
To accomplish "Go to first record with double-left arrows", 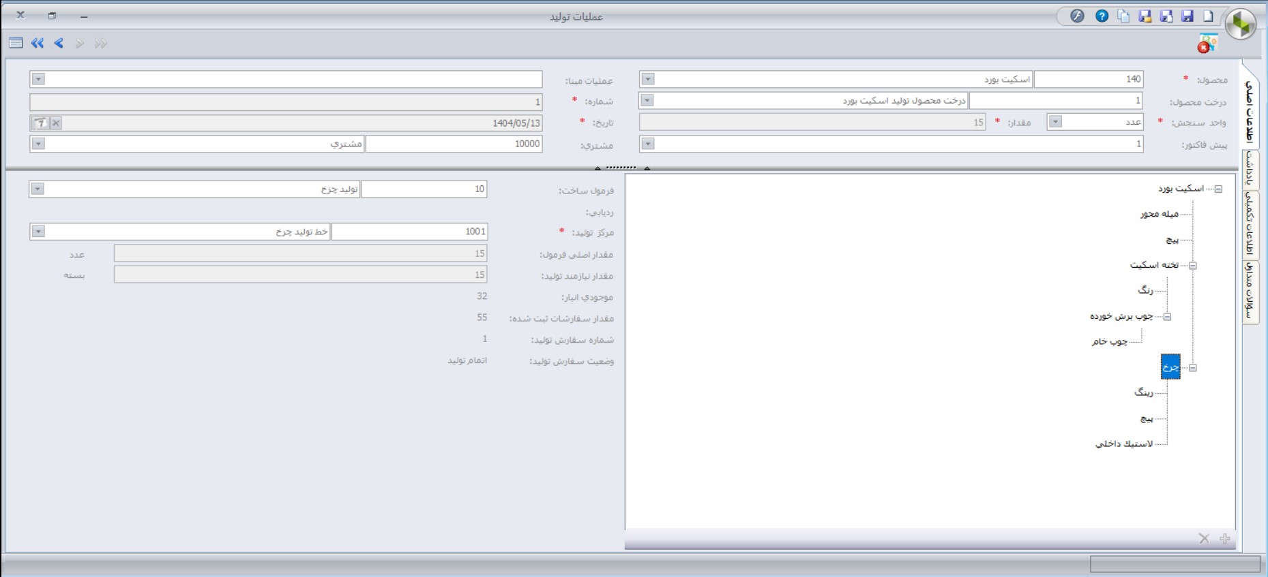I will pos(38,44).
